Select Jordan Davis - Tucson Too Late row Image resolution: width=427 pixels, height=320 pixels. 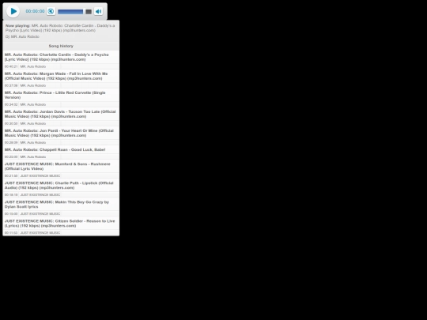[61, 114]
